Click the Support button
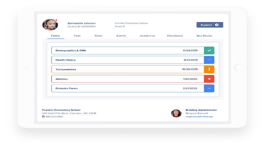 210,25
